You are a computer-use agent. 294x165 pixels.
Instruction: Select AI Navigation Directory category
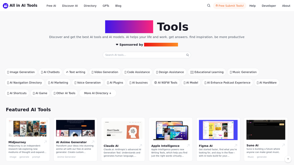tap(25, 83)
